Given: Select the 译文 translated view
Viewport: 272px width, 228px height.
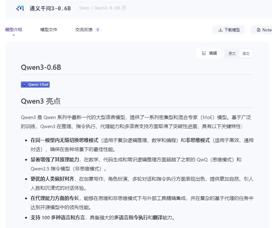Looking at the screenshot, I should [x=246, y=53].
